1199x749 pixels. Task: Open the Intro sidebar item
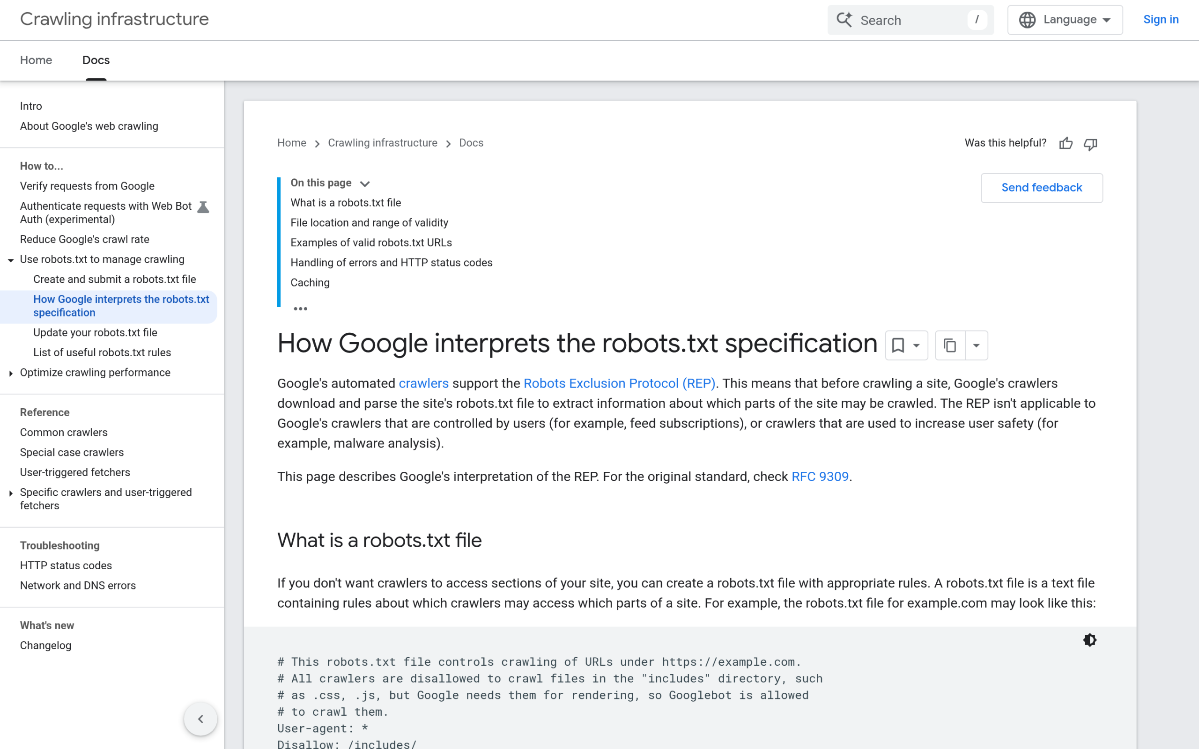(31, 106)
